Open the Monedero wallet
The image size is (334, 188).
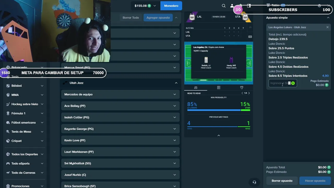[171, 6]
